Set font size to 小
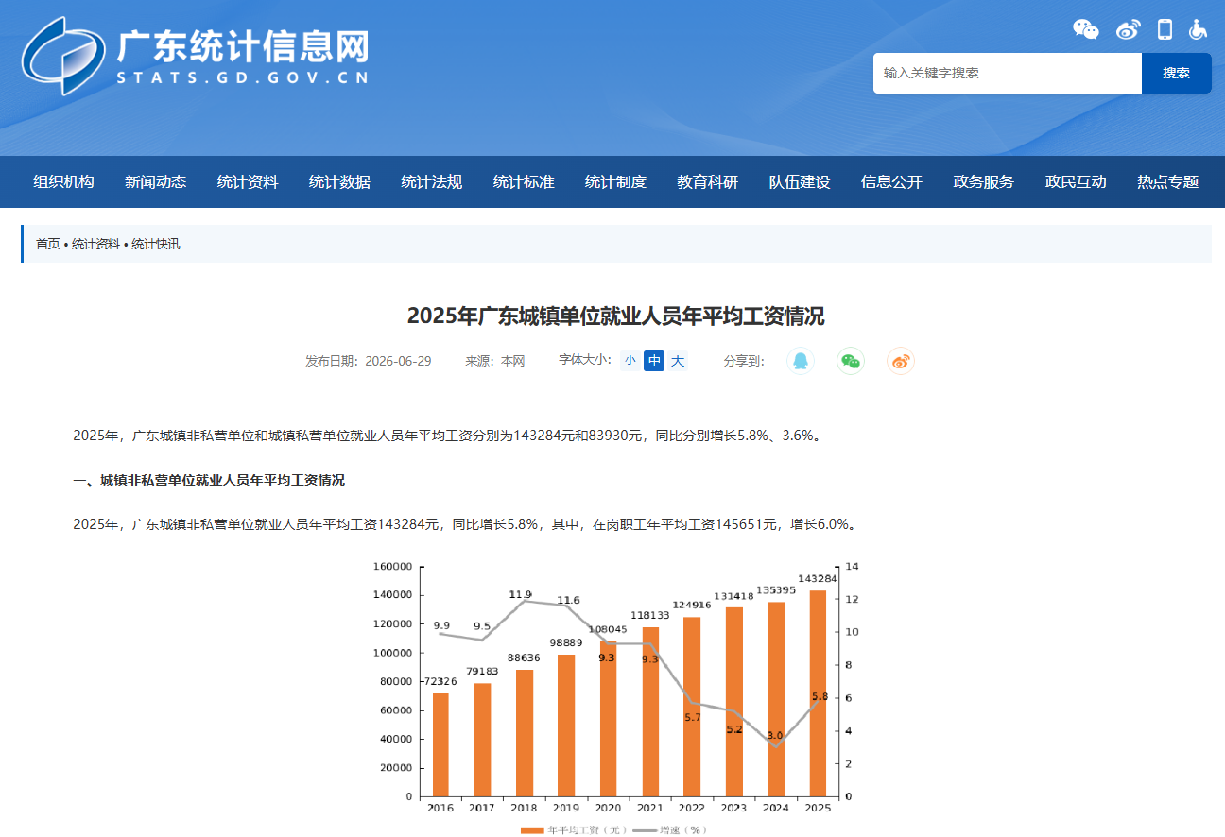This screenshot has width=1225, height=837. tap(630, 360)
